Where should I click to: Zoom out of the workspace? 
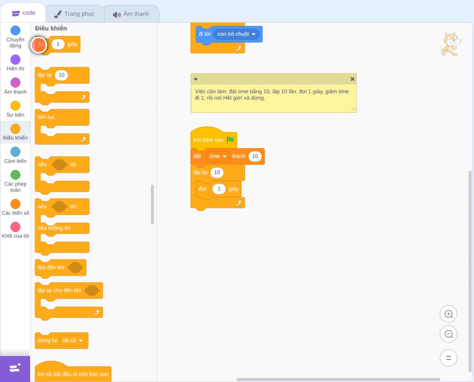pos(448,334)
